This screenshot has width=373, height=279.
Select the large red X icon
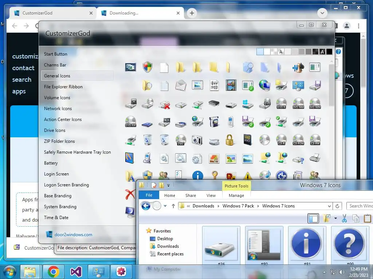tap(130, 194)
